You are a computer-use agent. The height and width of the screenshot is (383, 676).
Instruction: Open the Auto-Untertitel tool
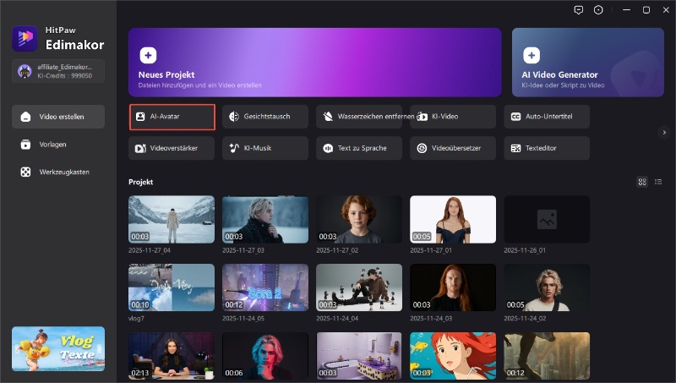(547, 117)
